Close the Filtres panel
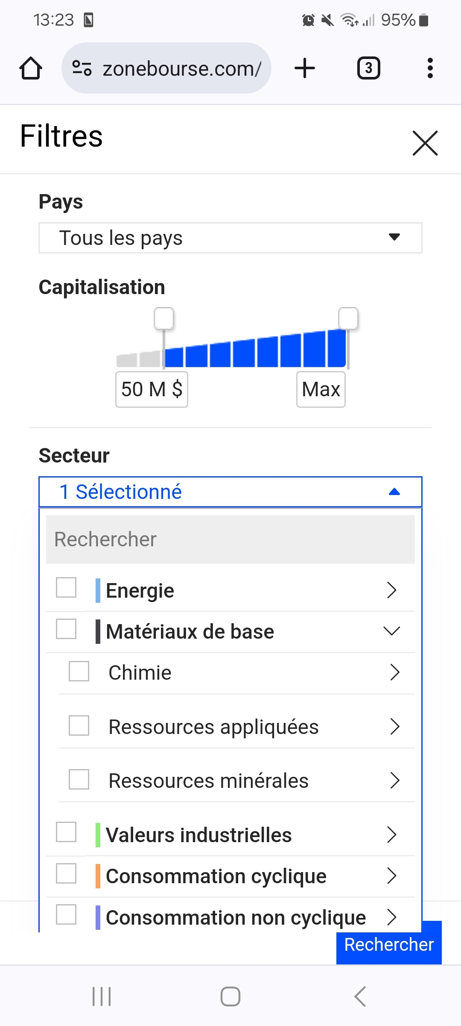This screenshot has height=1026, width=461. point(425,143)
